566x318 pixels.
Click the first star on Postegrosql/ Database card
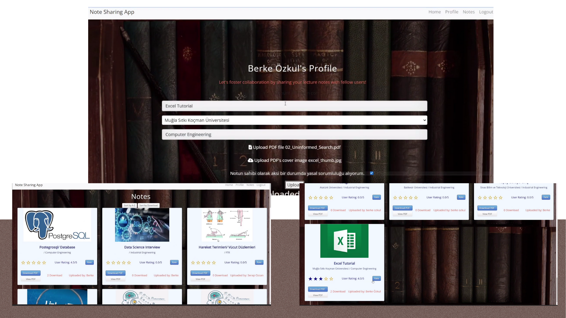pyautogui.click(x=23, y=263)
